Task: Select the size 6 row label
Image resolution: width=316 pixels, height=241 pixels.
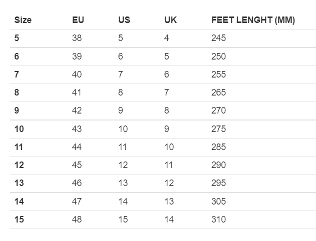Action: point(17,56)
